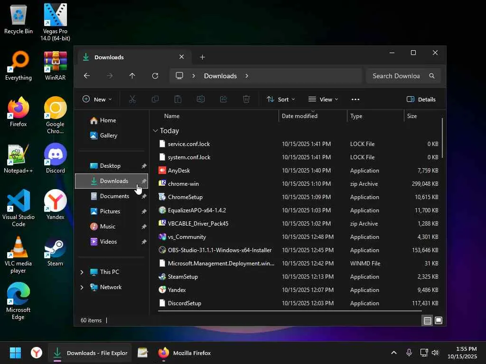The width and height of the screenshot is (486, 364).
Task: Click the volume speaker tray icon
Action: point(436,353)
